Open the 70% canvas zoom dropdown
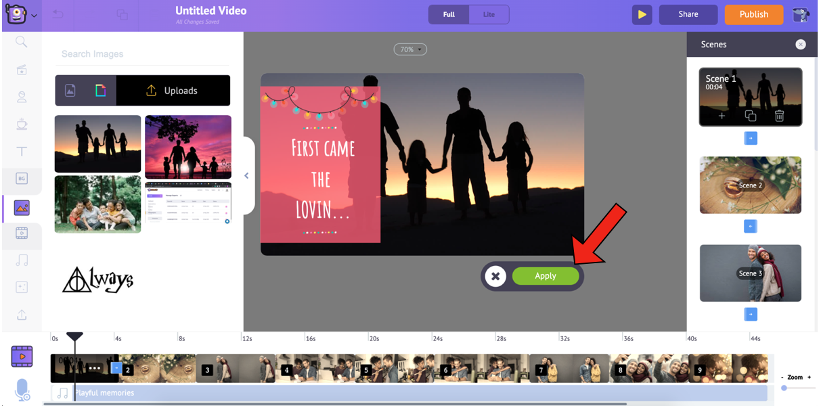The width and height of the screenshot is (819, 406). 410,49
